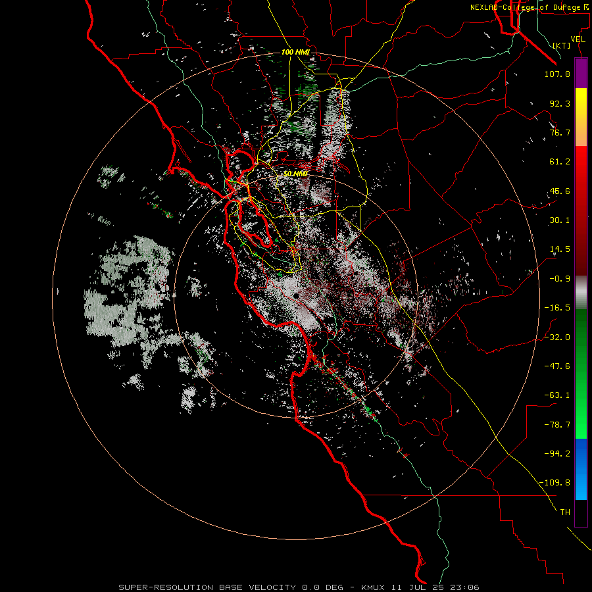
Task: Select the -78.7 scale value
Action: point(557,425)
